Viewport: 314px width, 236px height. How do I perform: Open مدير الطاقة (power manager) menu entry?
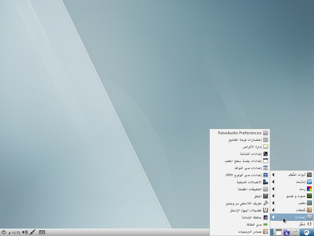(240, 224)
